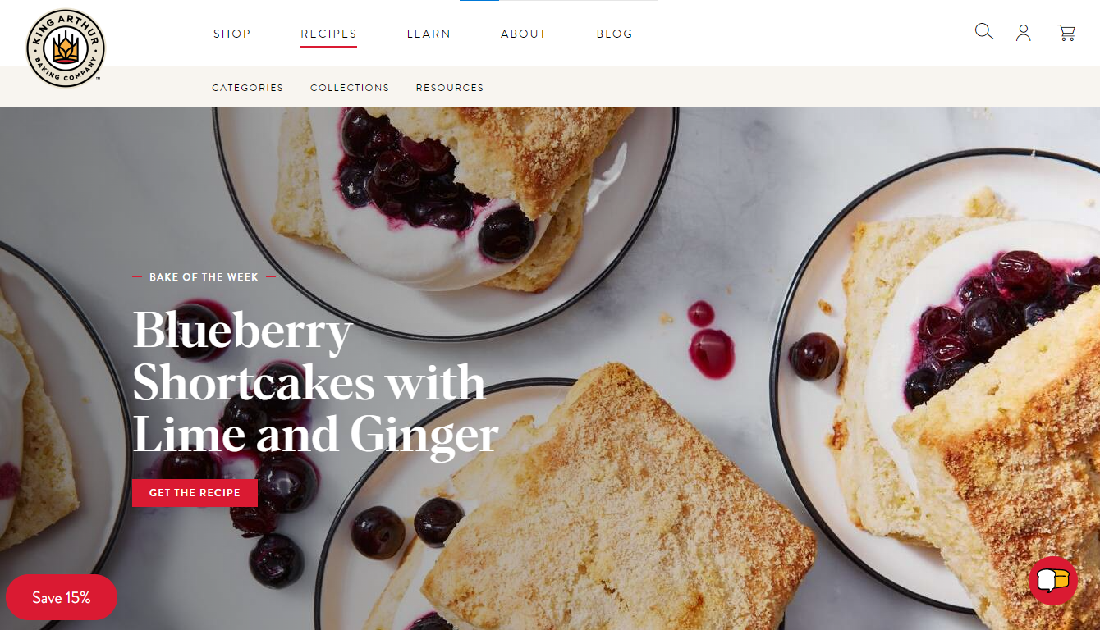Go to the ABOUT menu
The width and height of the screenshot is (1100, 630).
click(524, 34)
